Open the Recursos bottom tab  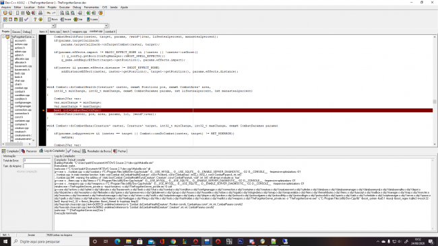click(x=29, y=151)
